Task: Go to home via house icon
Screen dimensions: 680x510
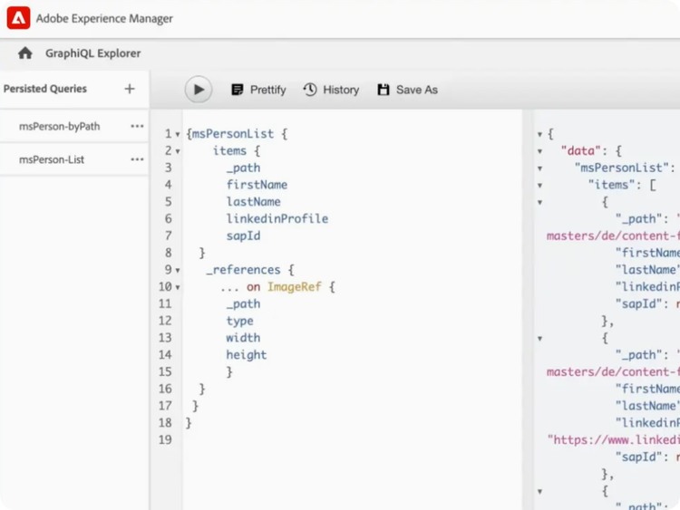Action: pos(25,53)
